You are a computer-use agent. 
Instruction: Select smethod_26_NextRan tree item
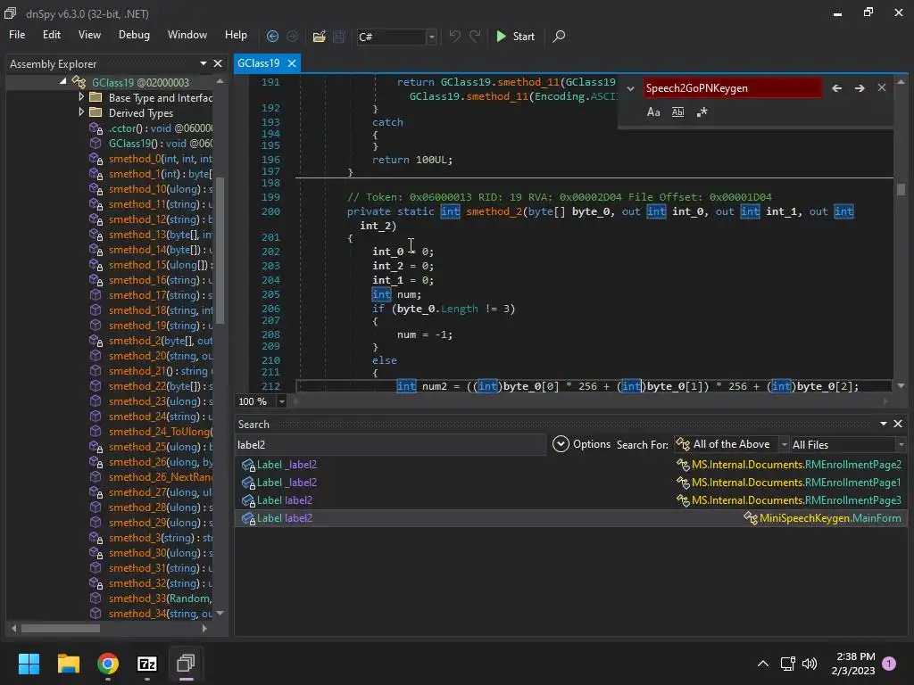point(161,477)
